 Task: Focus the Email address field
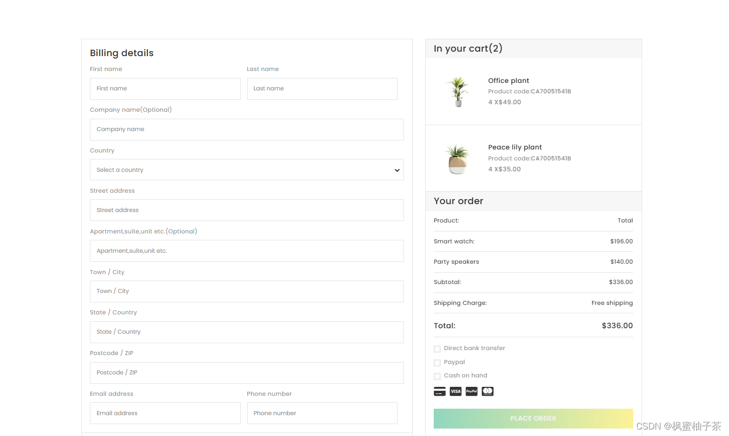click(x=165, y=413)
